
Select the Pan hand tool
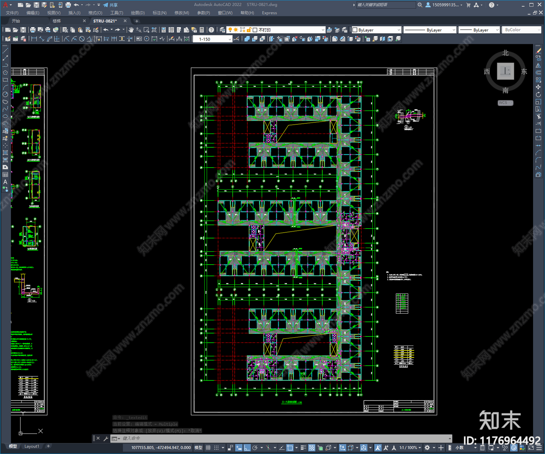[x=131, y=30]
